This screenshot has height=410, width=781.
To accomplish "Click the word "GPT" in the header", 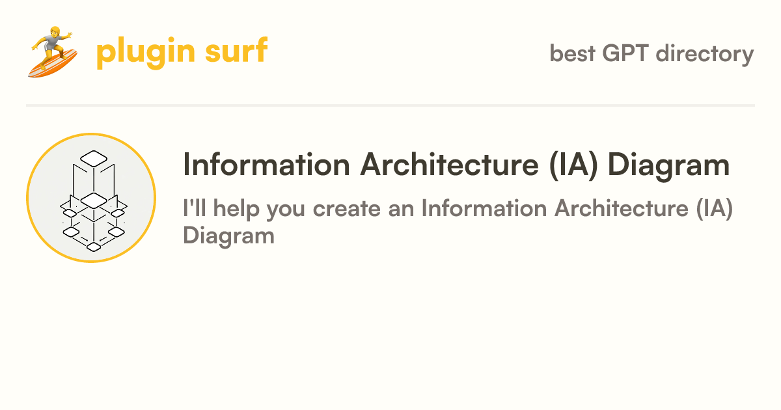I will click(625, 53).
